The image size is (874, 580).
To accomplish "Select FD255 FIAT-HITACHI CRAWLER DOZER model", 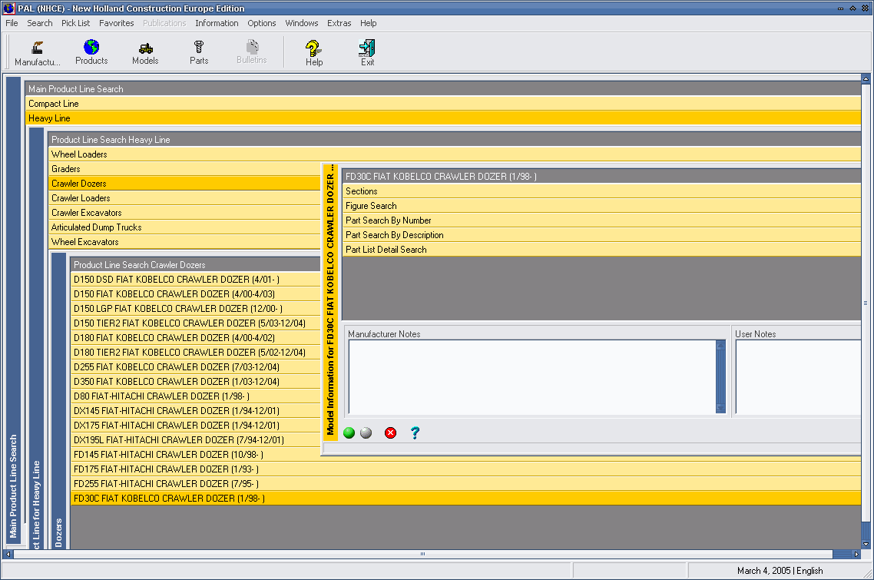I will 466,483.
